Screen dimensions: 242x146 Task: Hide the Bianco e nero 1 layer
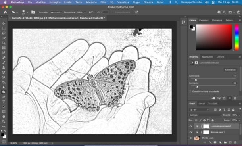190,132
